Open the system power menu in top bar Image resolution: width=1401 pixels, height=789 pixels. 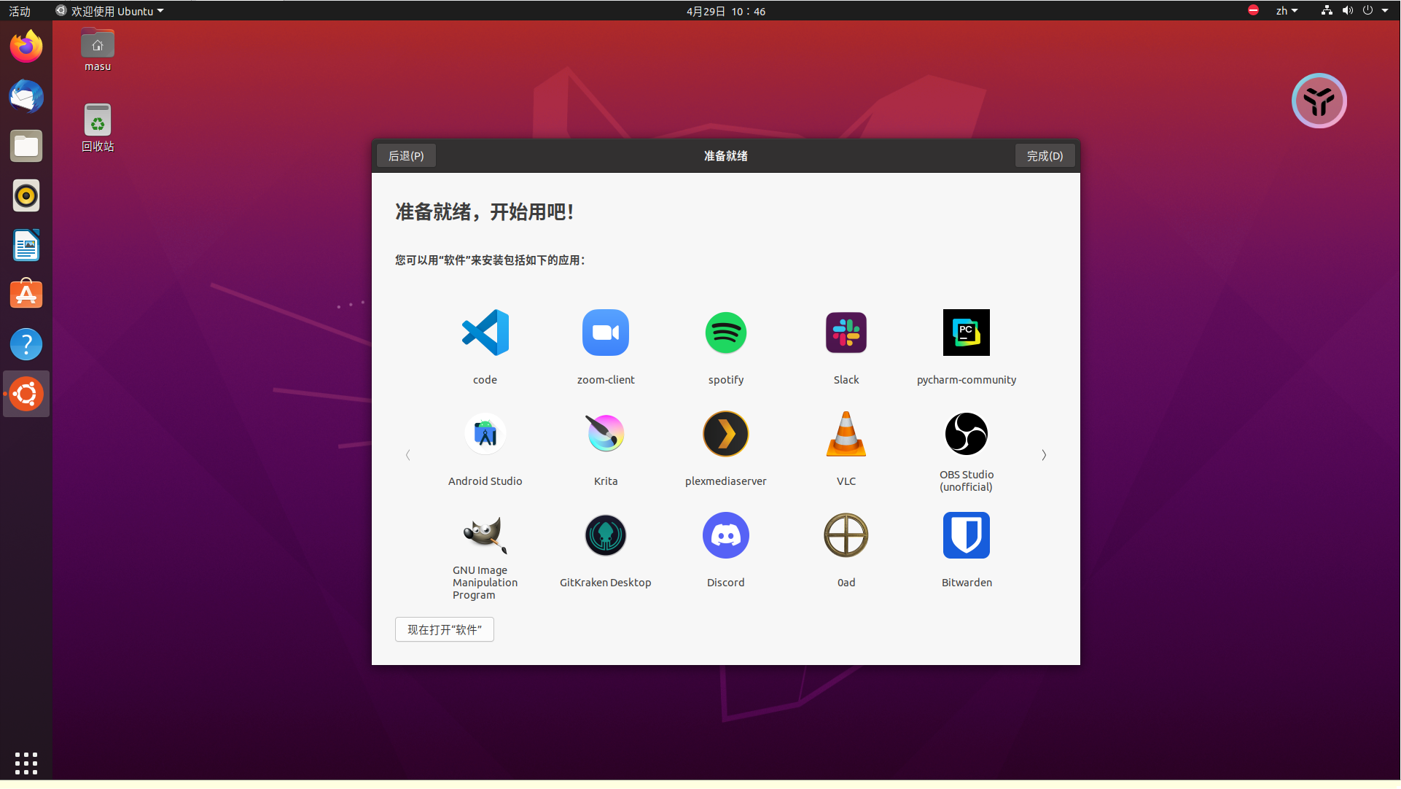(1368, 11)
